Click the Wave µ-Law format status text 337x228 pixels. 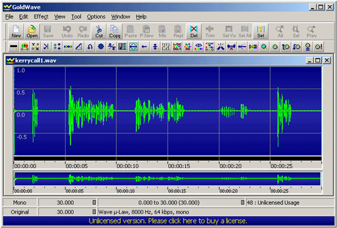coord(143,212)
